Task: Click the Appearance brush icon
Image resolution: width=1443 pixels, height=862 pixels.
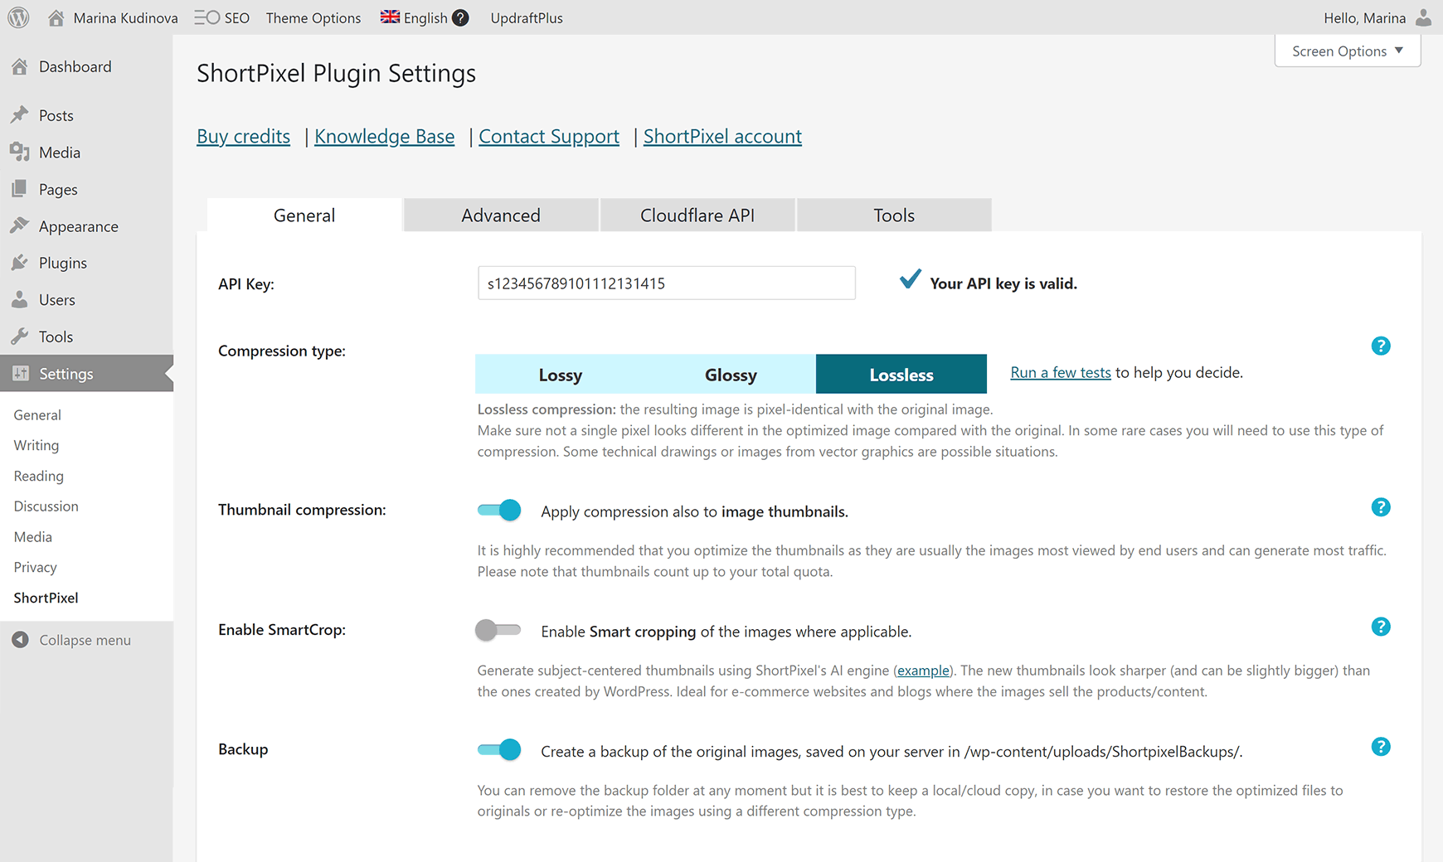Action: point(20,225)
